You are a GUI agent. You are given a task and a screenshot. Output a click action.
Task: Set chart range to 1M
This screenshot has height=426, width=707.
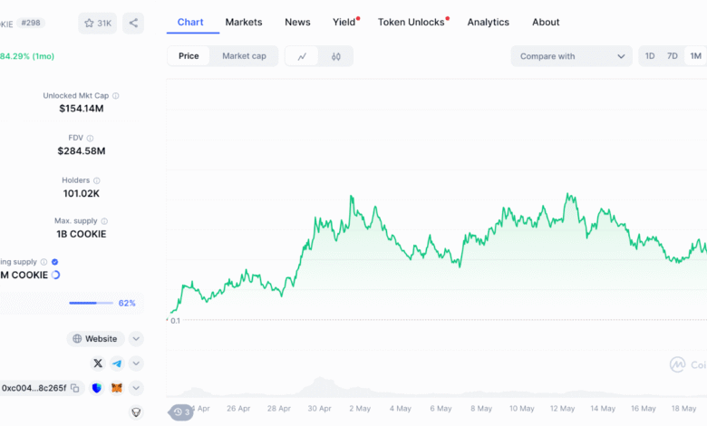(696, 56)
